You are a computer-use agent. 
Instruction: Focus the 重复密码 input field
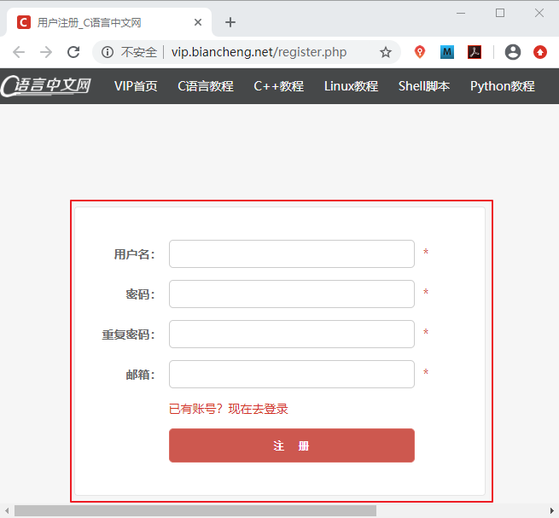pos(292,334)
